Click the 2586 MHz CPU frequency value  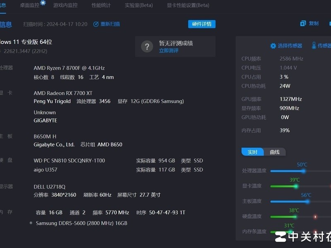coord(291,59)
